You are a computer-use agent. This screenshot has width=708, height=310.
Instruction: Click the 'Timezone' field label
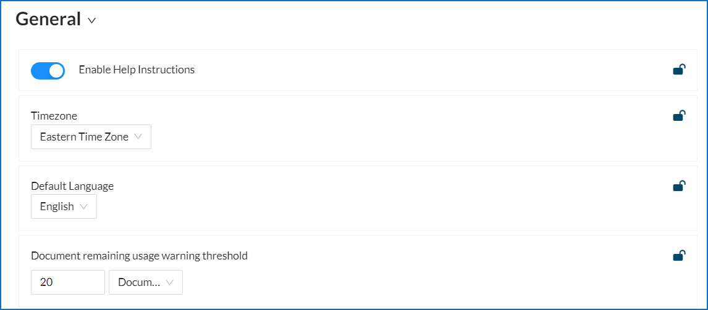54,116
